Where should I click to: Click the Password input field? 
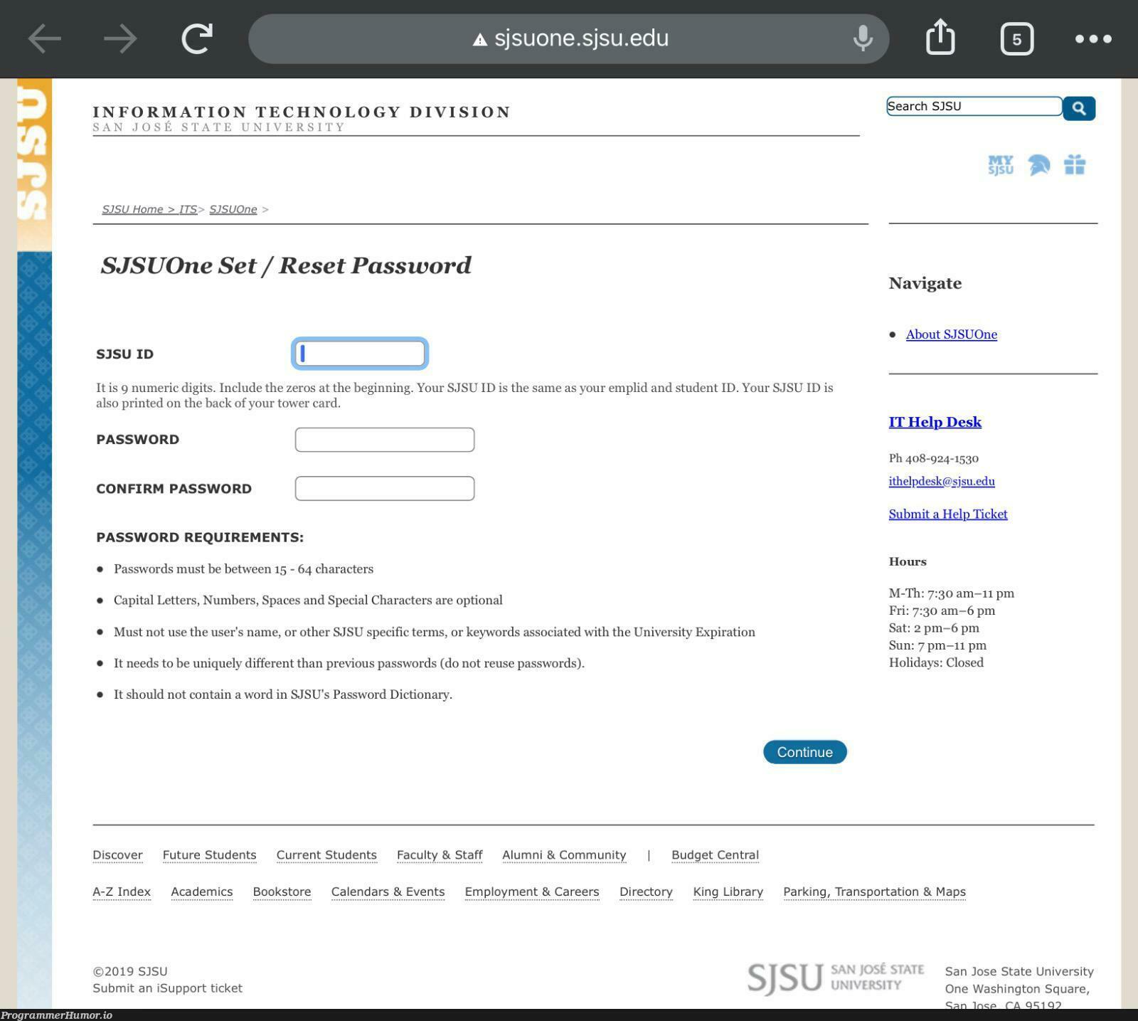[x=385, y=440]
